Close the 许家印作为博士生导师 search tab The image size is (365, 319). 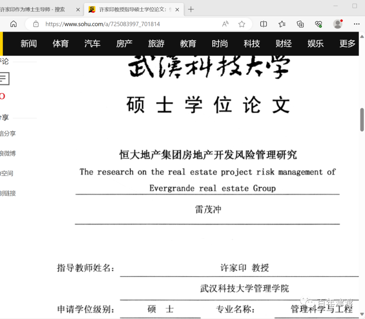pos(78,9)
